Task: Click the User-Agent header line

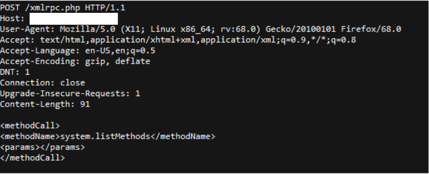Action: (200, 29)
